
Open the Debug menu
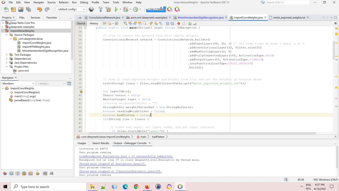pos(84,2)
